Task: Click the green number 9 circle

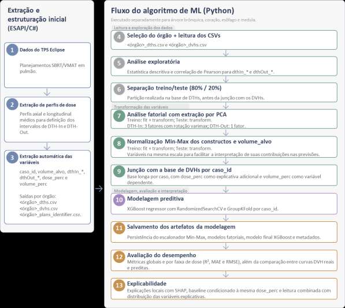Action: [x=119, y=171]
